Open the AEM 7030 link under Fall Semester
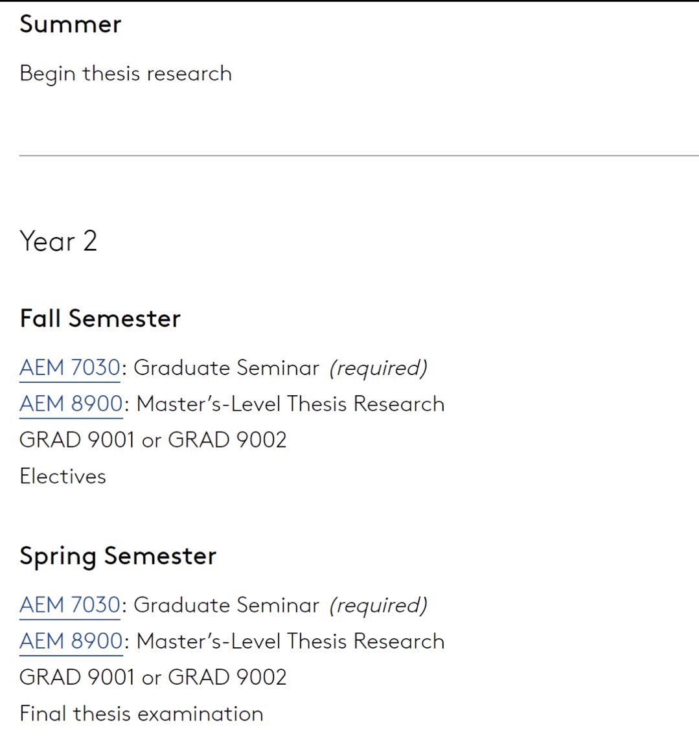The height and width of the screenshot is (747, 699). coord(70,368)
